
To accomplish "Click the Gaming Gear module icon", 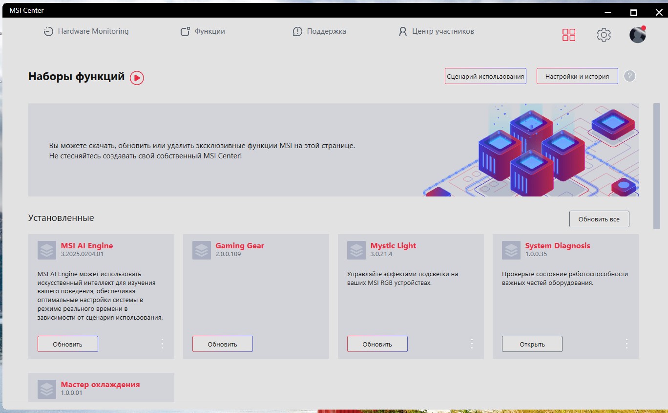I will 202,250.
